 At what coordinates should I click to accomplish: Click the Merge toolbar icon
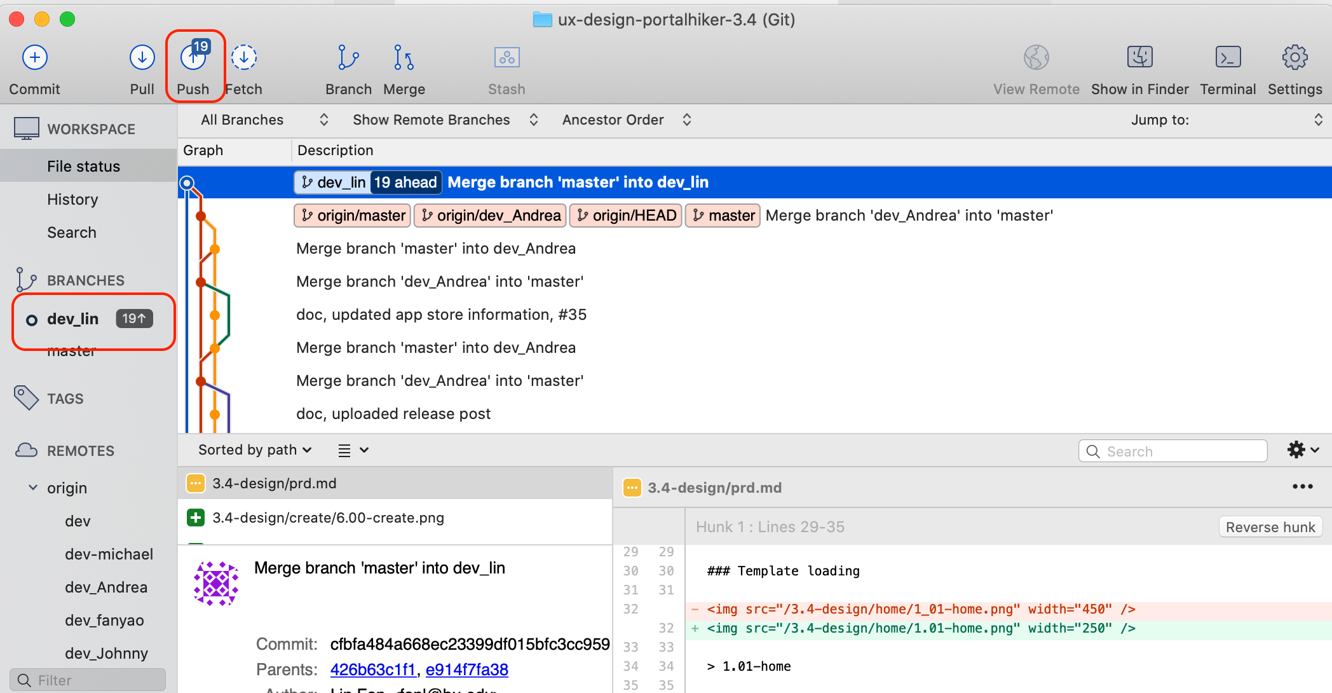click(404, 58)
